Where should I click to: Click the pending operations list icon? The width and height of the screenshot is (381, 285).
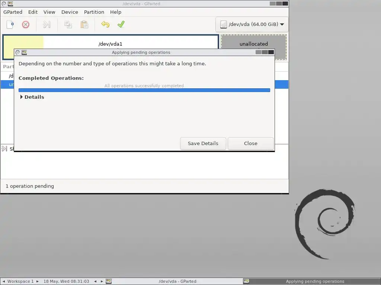[4, 148]
